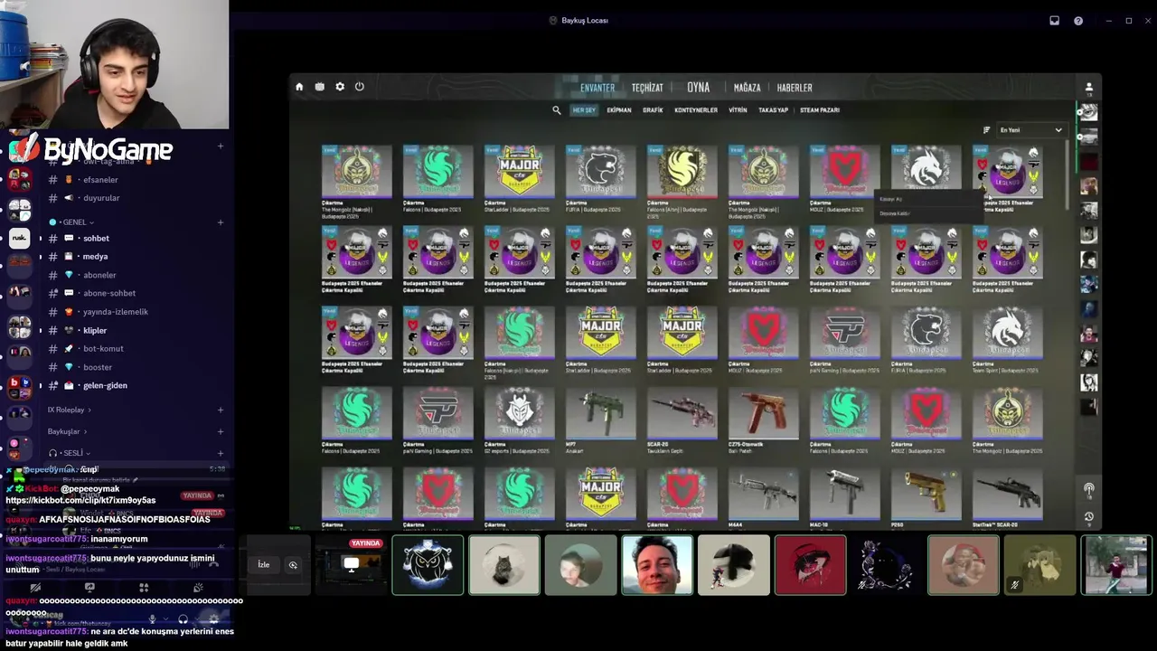The image size is (1157, 651).
Task: Expand the IX Roleplay category
Action: pos(70,410)
